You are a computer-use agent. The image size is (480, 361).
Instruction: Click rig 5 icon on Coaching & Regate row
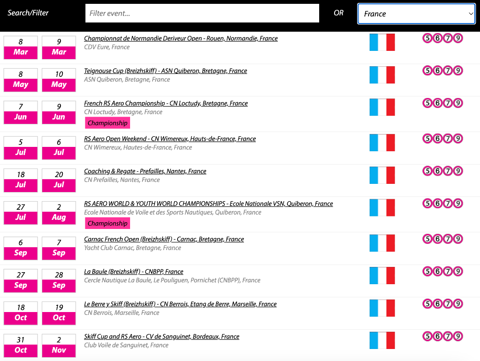pos(428,171)
